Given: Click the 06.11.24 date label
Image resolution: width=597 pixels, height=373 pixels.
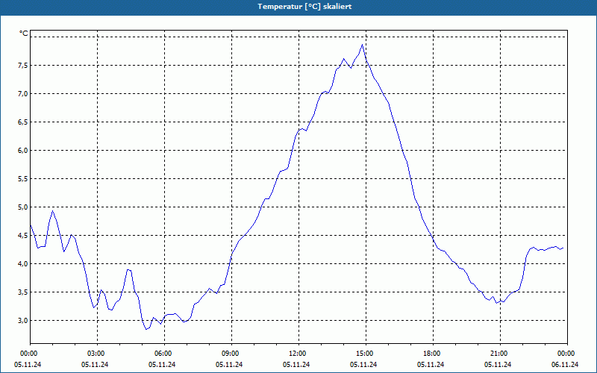Looking at the screenshot, I should click(565, 365).
